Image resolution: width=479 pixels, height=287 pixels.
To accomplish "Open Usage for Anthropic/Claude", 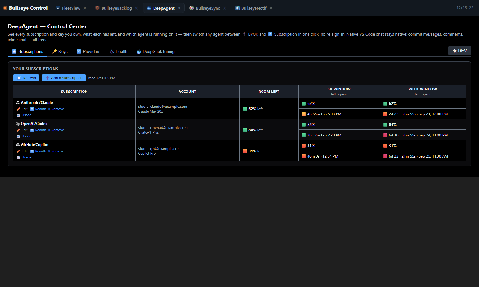I will pyautogui.click(x=24, y=115).
